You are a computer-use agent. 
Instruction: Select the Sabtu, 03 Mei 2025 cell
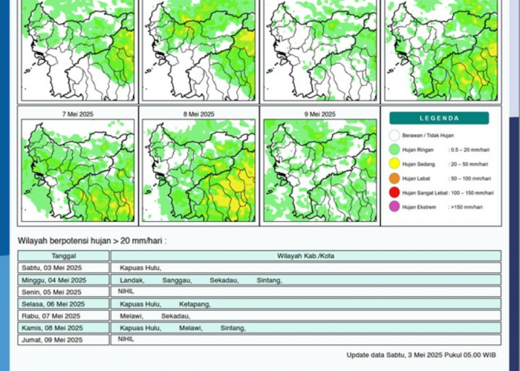click(64, 268)
